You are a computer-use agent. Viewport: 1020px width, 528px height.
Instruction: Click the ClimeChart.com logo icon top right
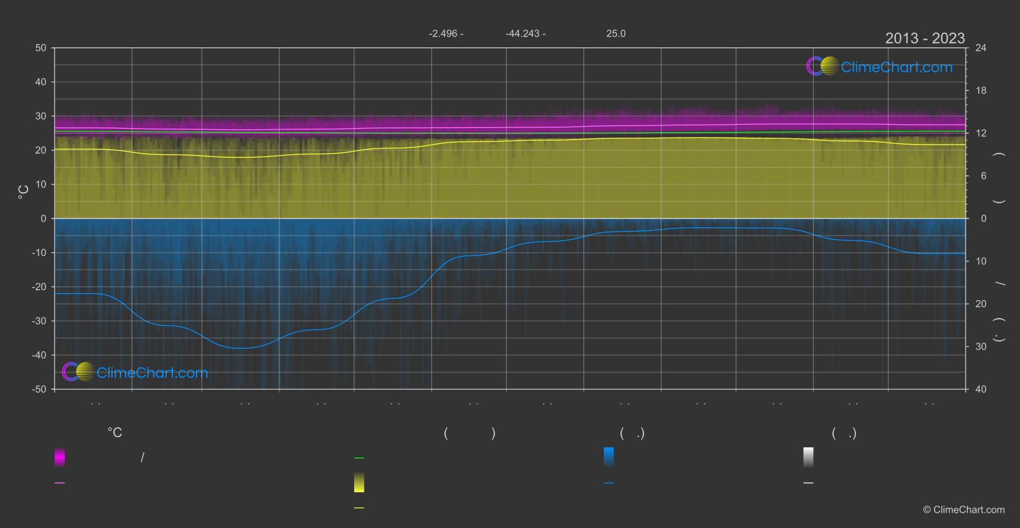coord(822,67)
